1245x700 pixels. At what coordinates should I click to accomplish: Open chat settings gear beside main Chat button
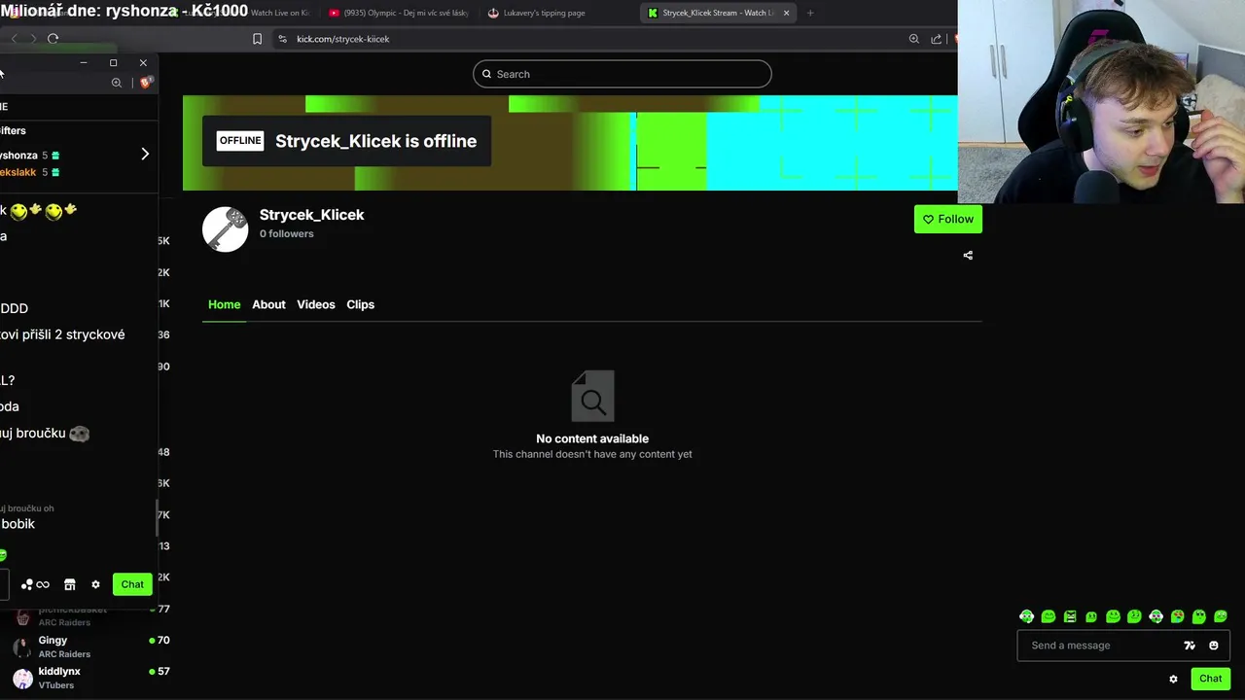1173,679
